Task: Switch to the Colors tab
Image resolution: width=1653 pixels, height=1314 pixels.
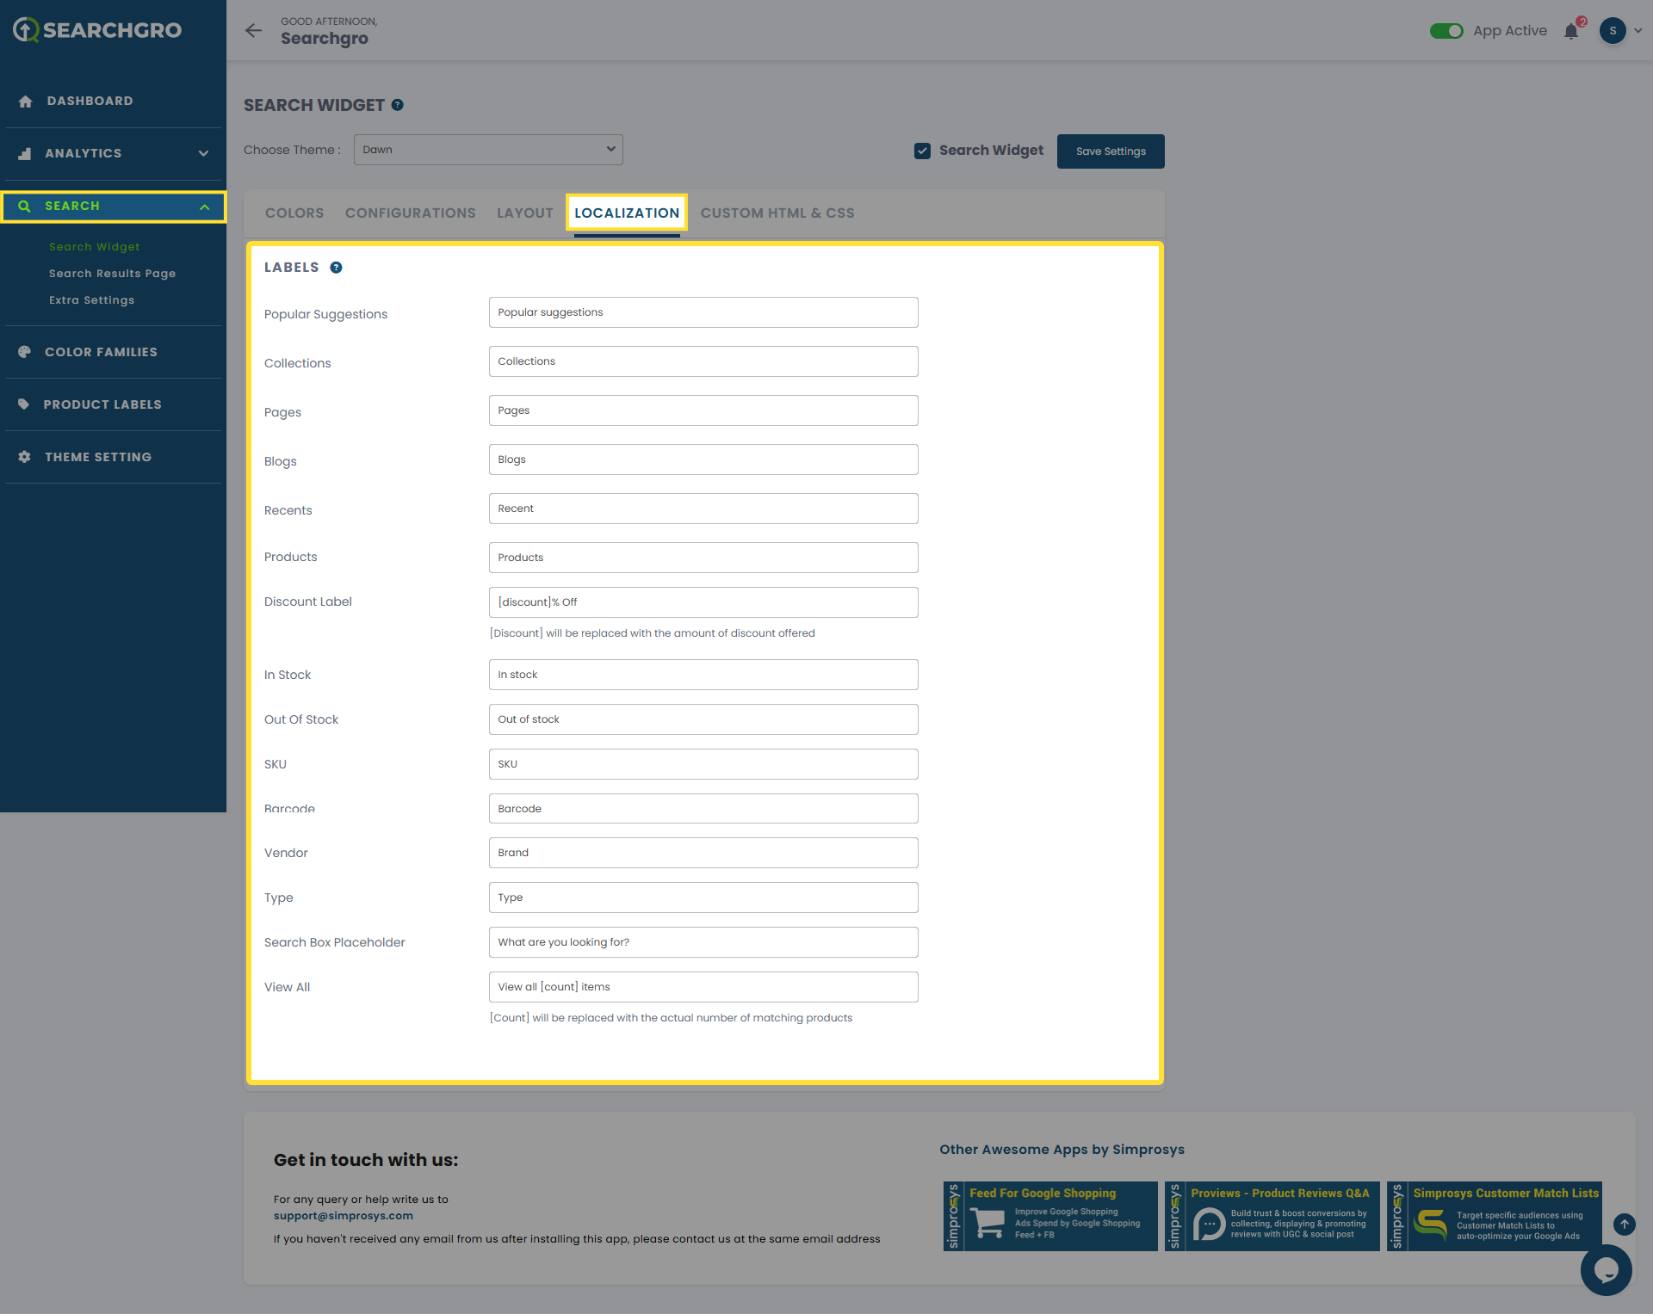Action: click(294, 213)
